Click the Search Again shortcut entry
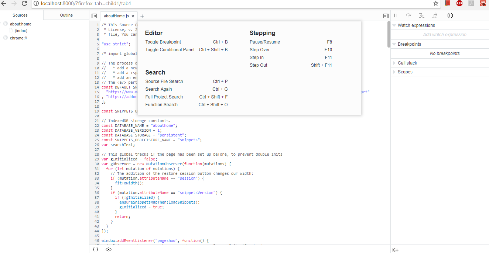The width and height of the screenshot is (489, 253). coord(187,89)
